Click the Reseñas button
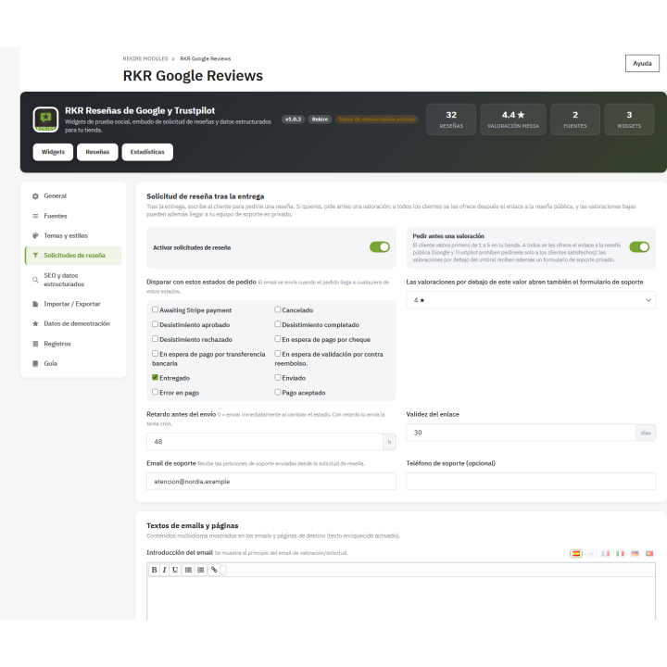 click(x=97, y=152)
